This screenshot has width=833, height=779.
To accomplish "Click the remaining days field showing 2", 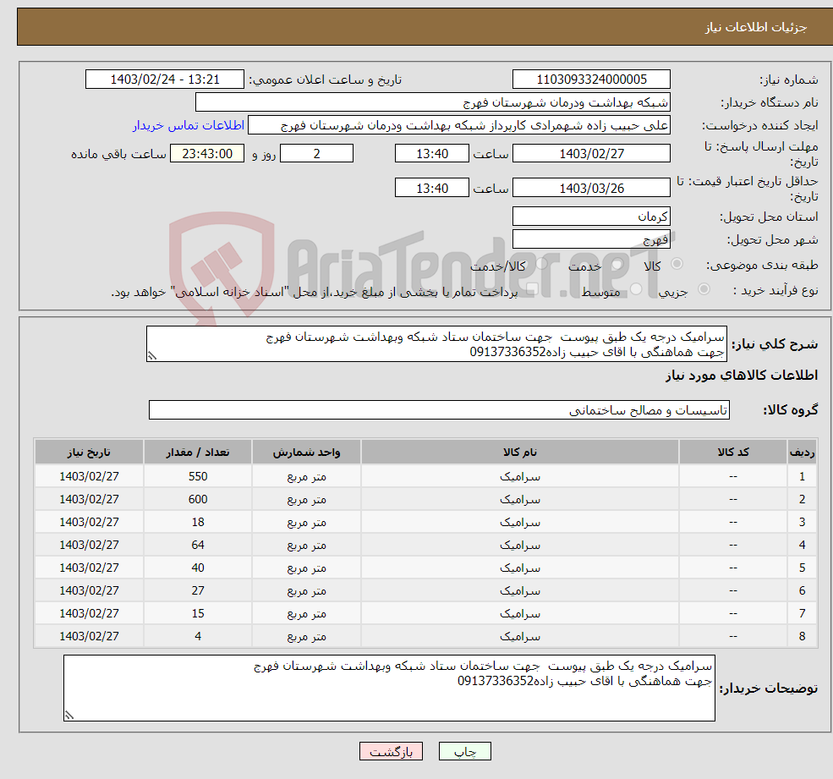I will 316,154.
